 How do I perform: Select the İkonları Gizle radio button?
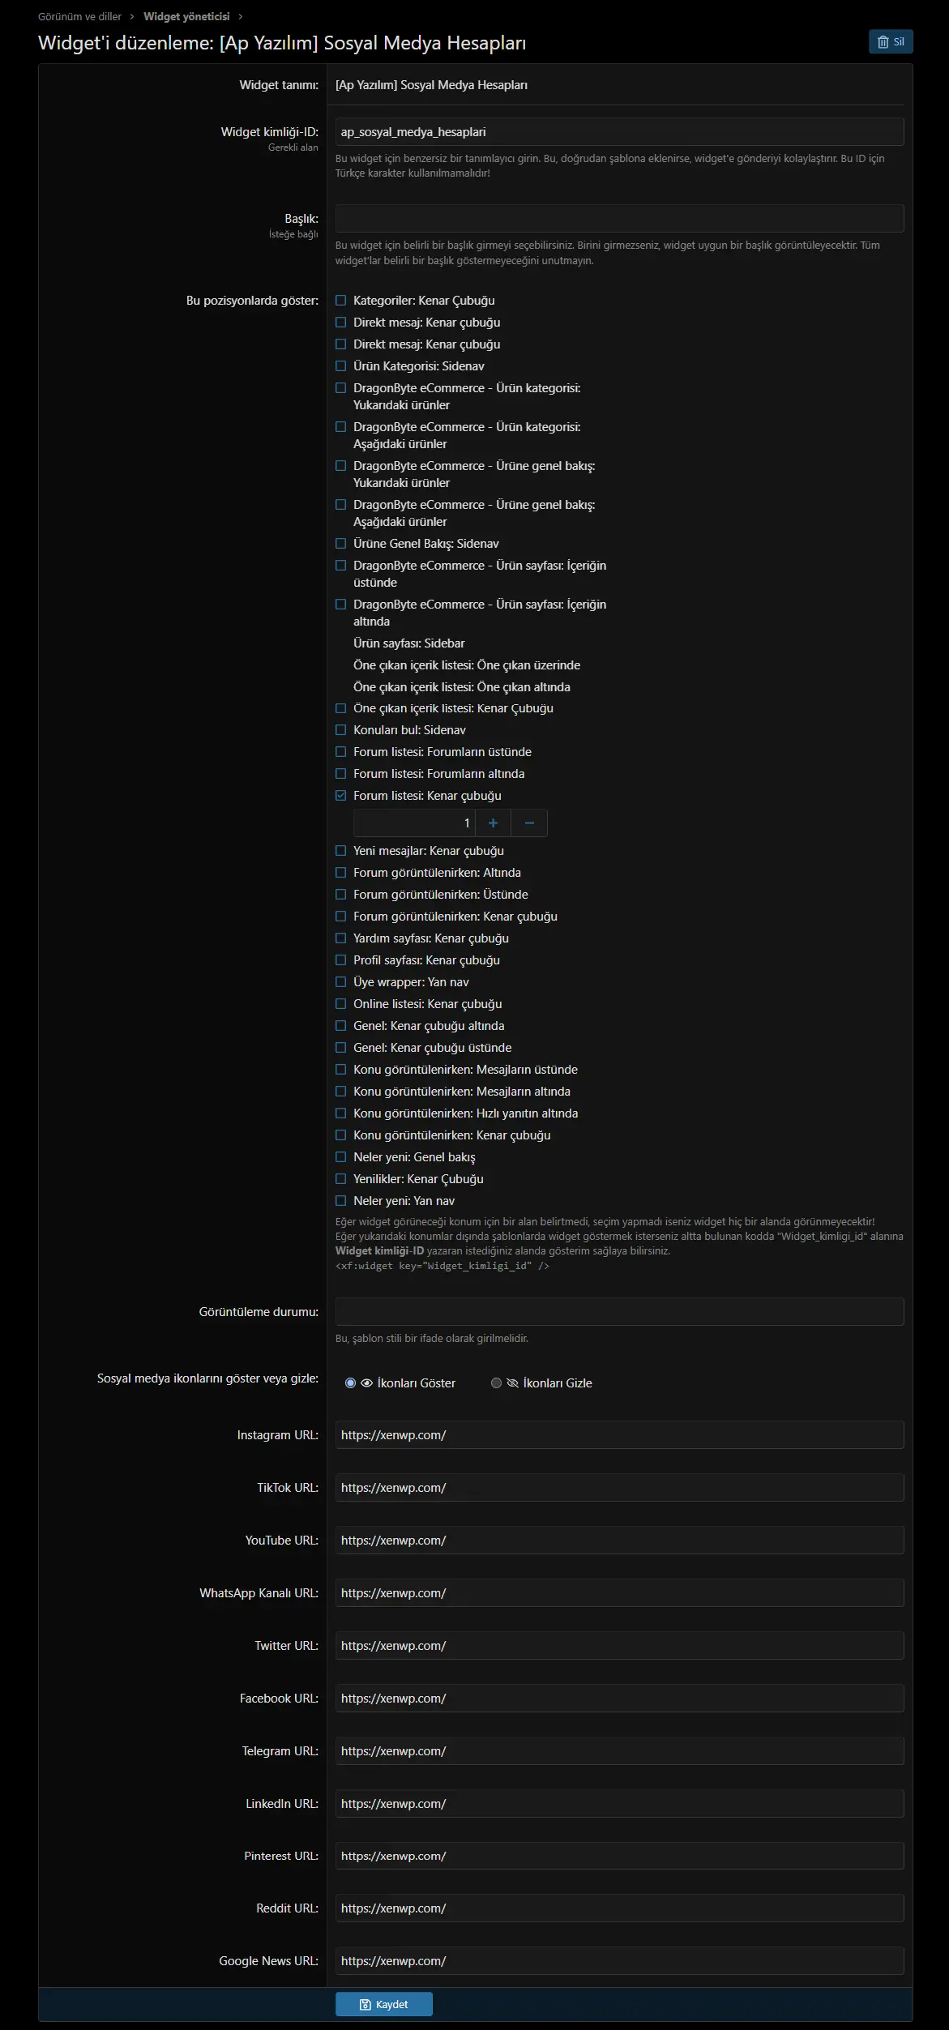(x=496, y=1383)
